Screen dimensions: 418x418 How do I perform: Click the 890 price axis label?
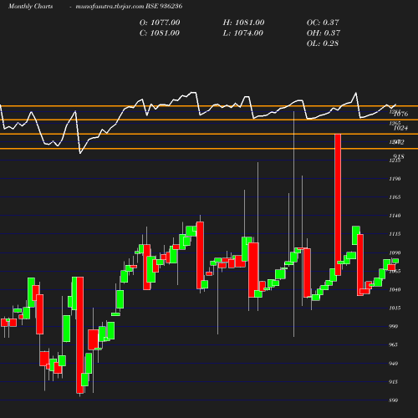click(x=393, y=400)
